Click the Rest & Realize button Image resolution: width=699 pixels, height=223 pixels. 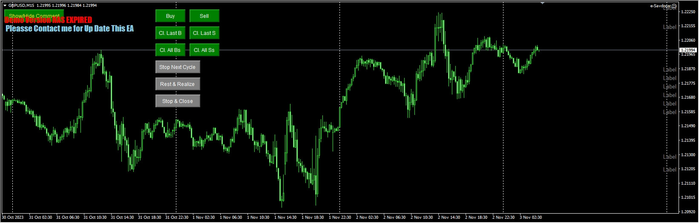click(x=177, y=84)
